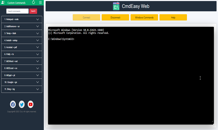Select the '5. Acrobat = pdf' text
Image resolution: width=218 pixels, height=130 pixels.
pyautogui.click(x=11, y=47)
